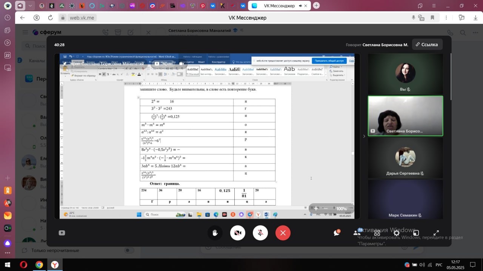This screenshot has width=483, height=271.
Task: Select the Марк Семакин participant tile
Action: tap(405, 199)
